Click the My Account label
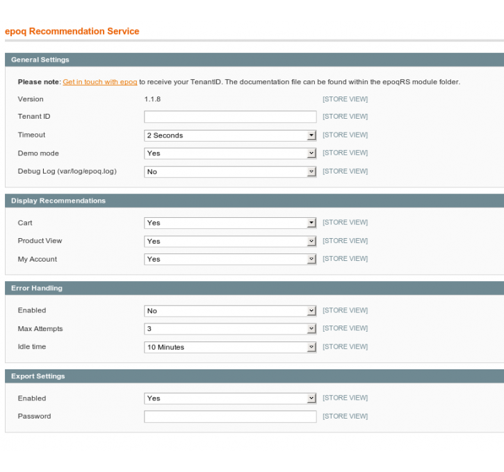This screenshot has width=504, height=472. [x=38, y=260]
